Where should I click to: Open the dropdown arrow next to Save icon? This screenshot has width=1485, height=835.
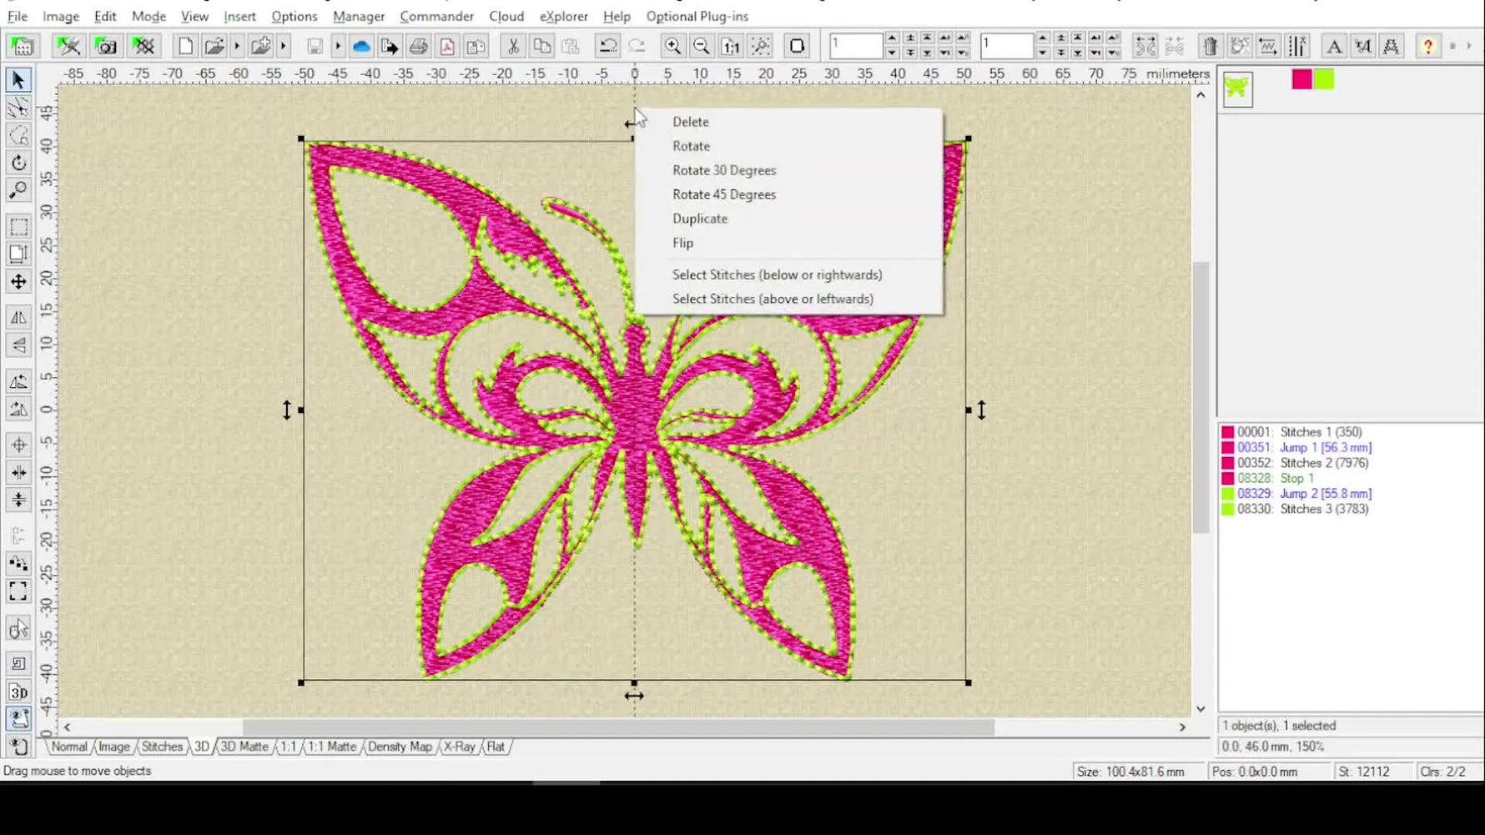[x=338, y=47]
